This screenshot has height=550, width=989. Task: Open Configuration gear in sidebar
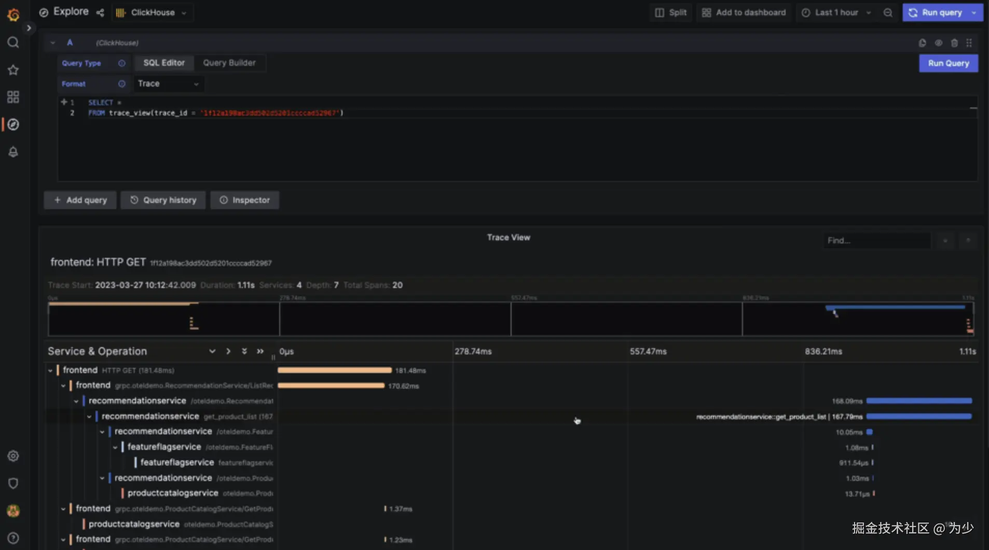13,456
